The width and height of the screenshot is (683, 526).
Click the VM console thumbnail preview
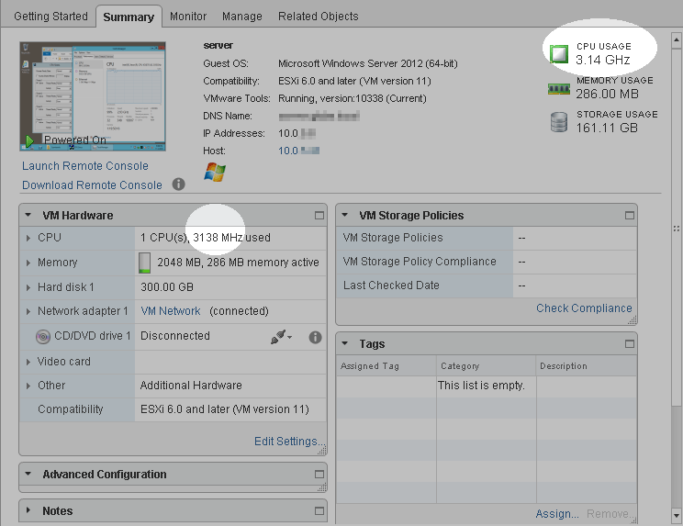click(x=93, y=96)
